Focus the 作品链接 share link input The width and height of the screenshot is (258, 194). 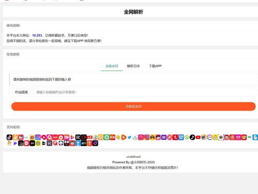click(145, 92)
